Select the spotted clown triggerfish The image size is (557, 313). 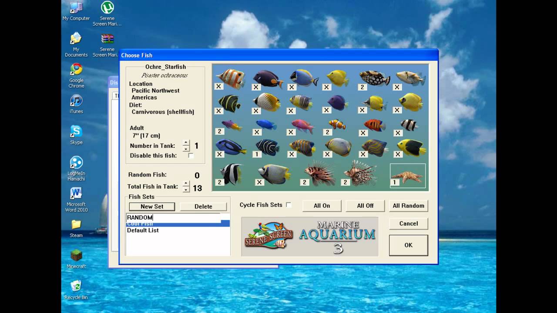pos(374,78)
